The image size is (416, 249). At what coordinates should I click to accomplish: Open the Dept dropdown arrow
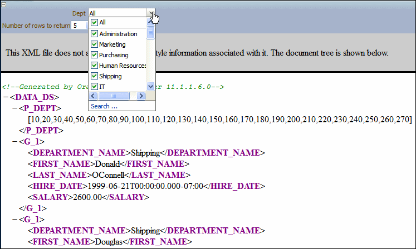(150, 13)
